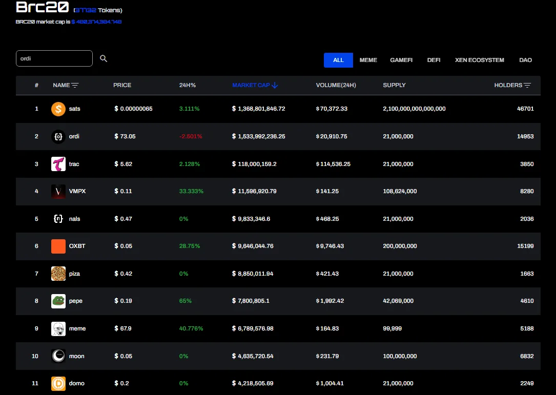556x395 pixels.
Task: Click the piza token pizza icon
Action: tap(58, 274)
